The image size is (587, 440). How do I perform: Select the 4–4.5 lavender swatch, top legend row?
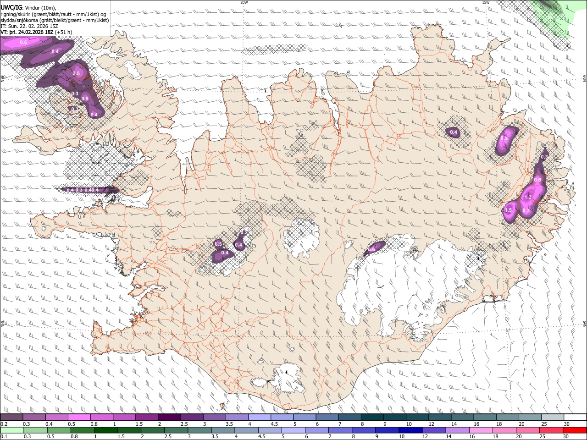coord(259,418)
